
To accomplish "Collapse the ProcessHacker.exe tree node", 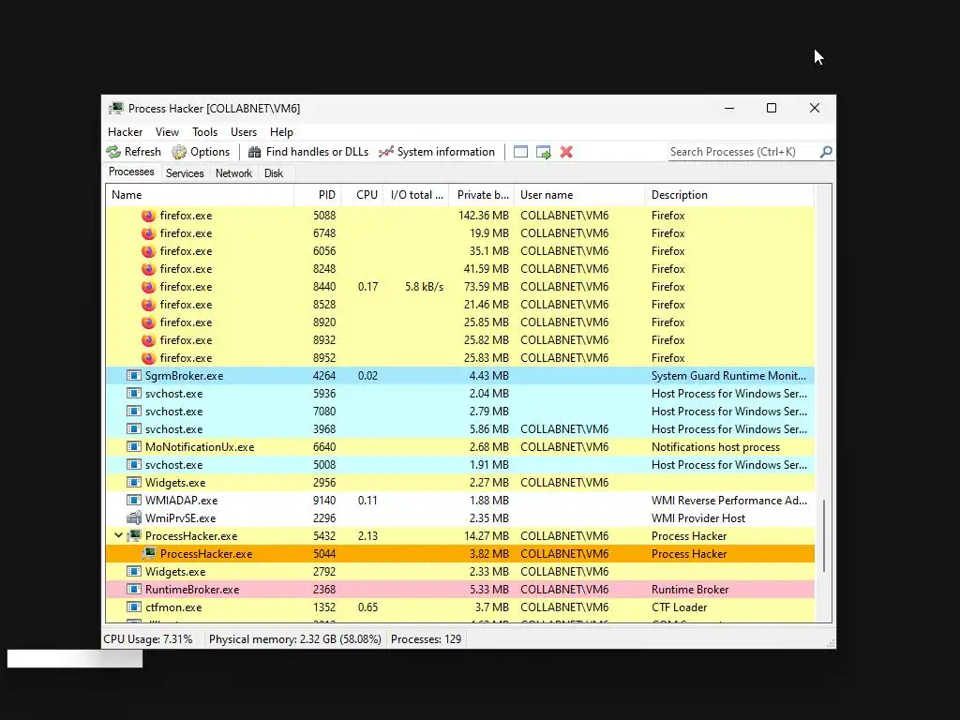I will point(118,535).
